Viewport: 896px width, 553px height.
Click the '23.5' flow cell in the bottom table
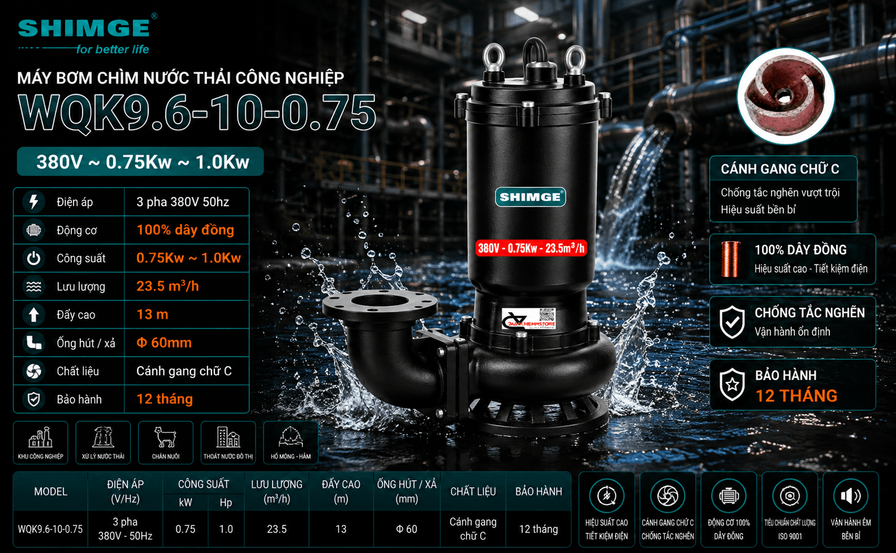pos(277,529)
